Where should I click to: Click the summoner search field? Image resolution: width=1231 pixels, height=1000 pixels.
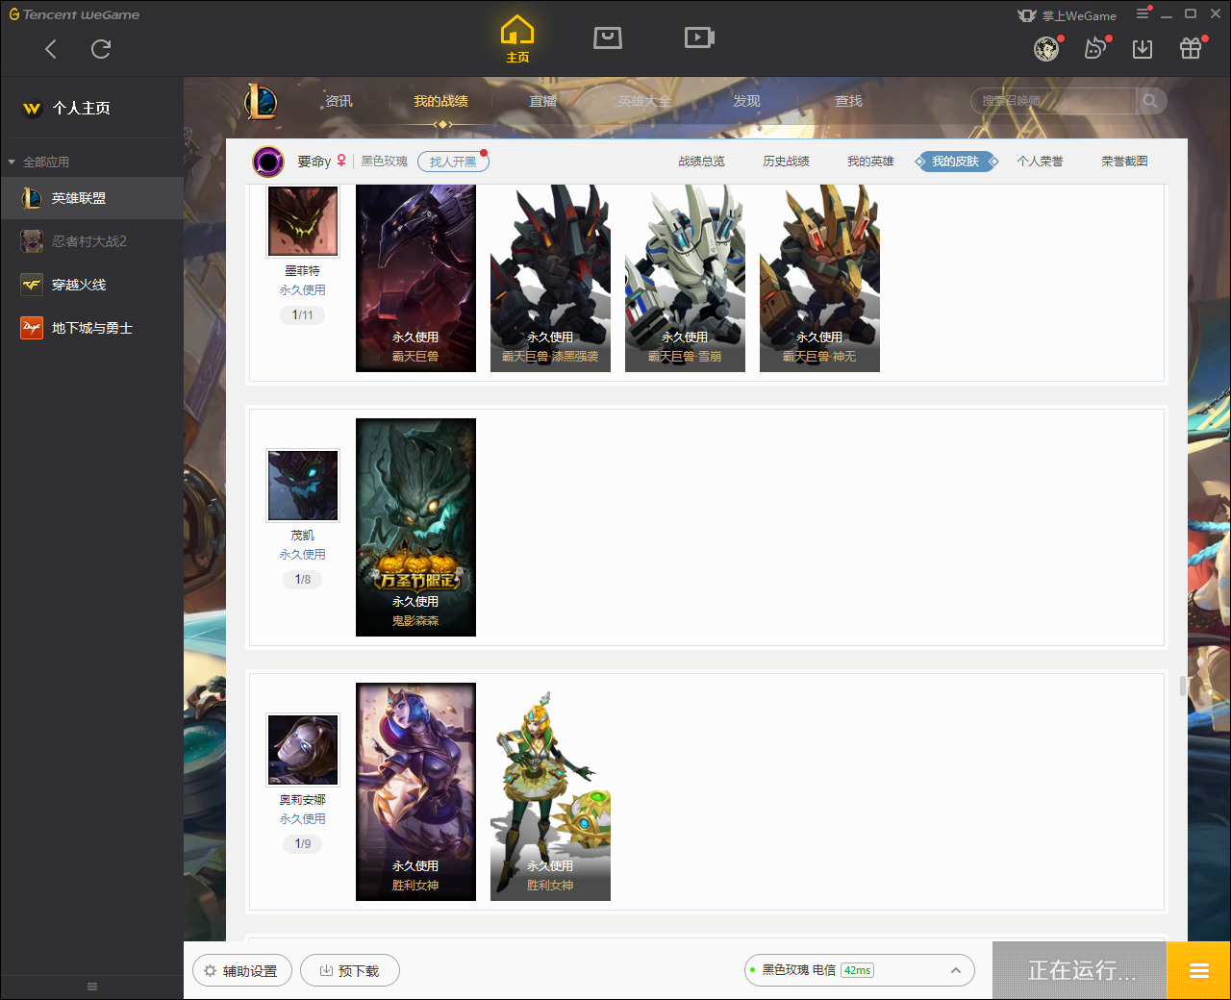[x=1053, y=101]
